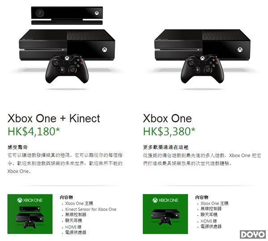Click Xbox power logo on right console

tap(240, 50)
